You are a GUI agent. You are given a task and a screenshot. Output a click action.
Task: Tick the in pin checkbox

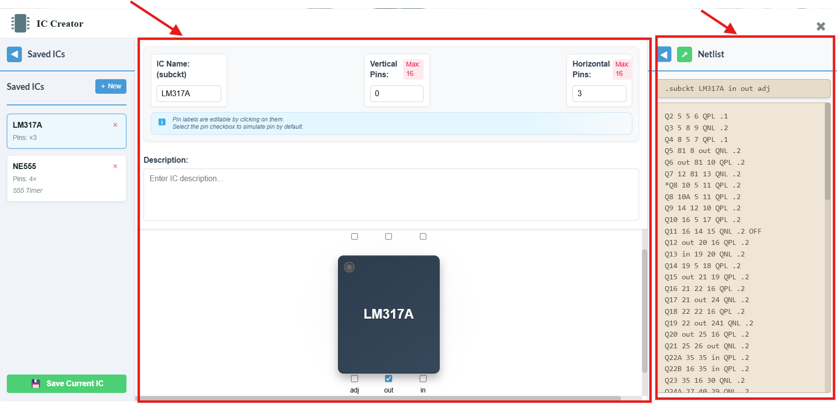point(423,378)
